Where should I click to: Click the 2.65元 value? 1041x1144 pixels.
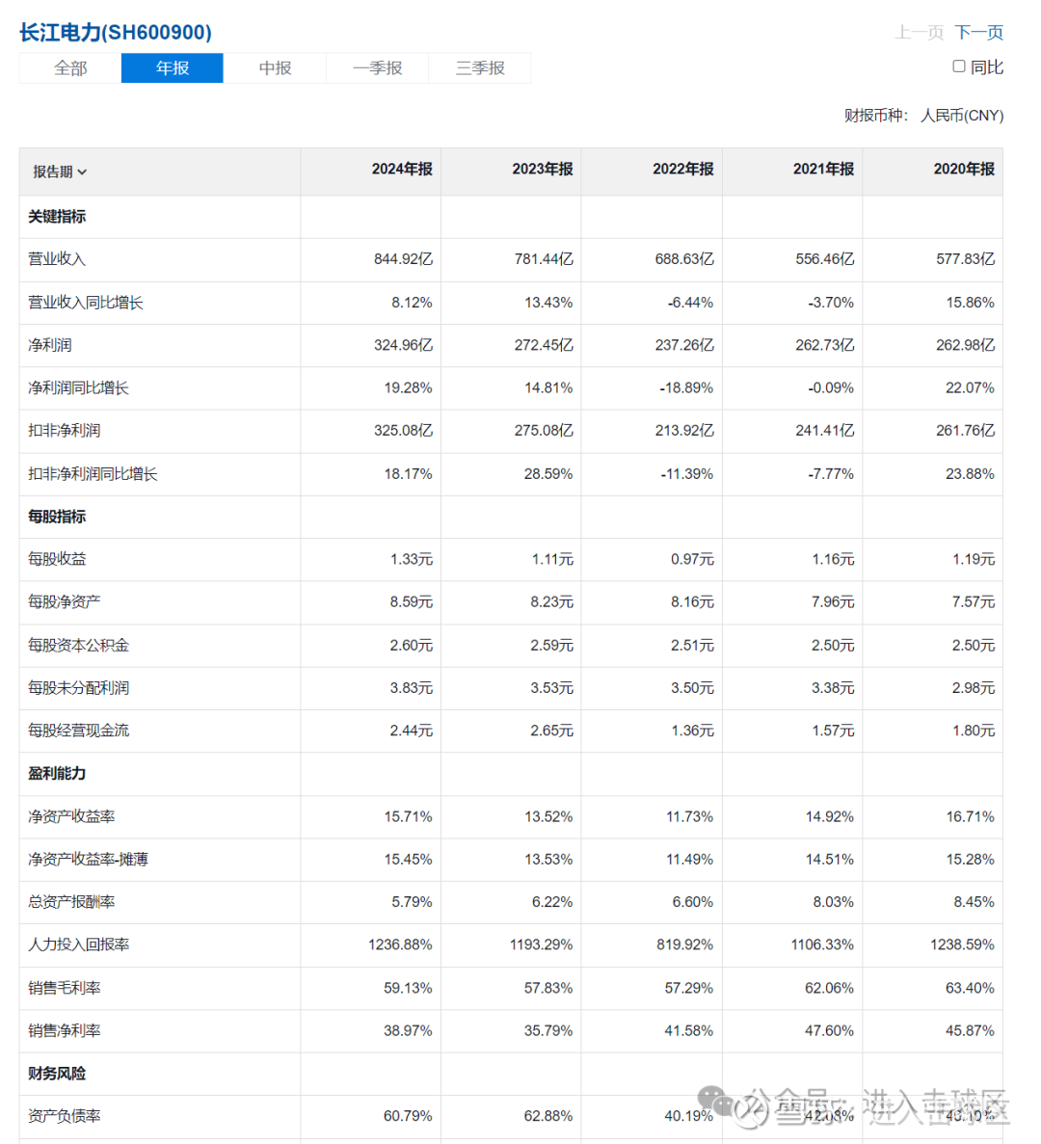pos(551,731)
